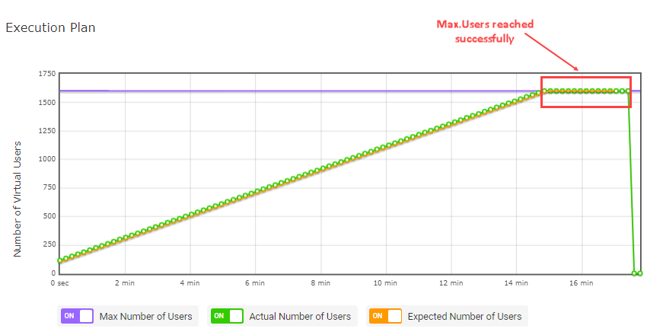
Task: Turn off the Expected Number of Users switch
Action: [x=384, y=316]
